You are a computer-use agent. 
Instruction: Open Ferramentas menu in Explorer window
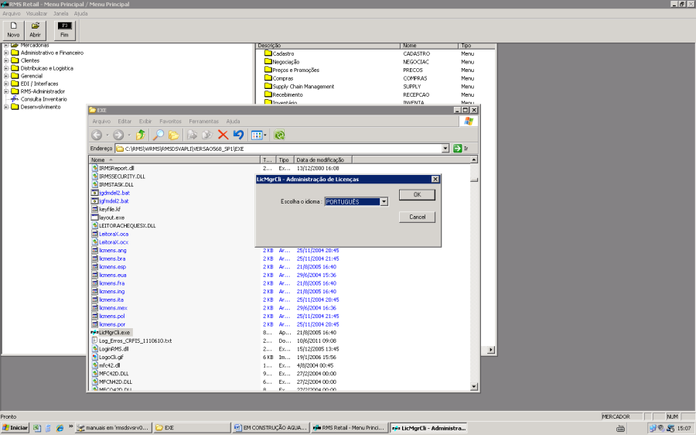(203, 122)
